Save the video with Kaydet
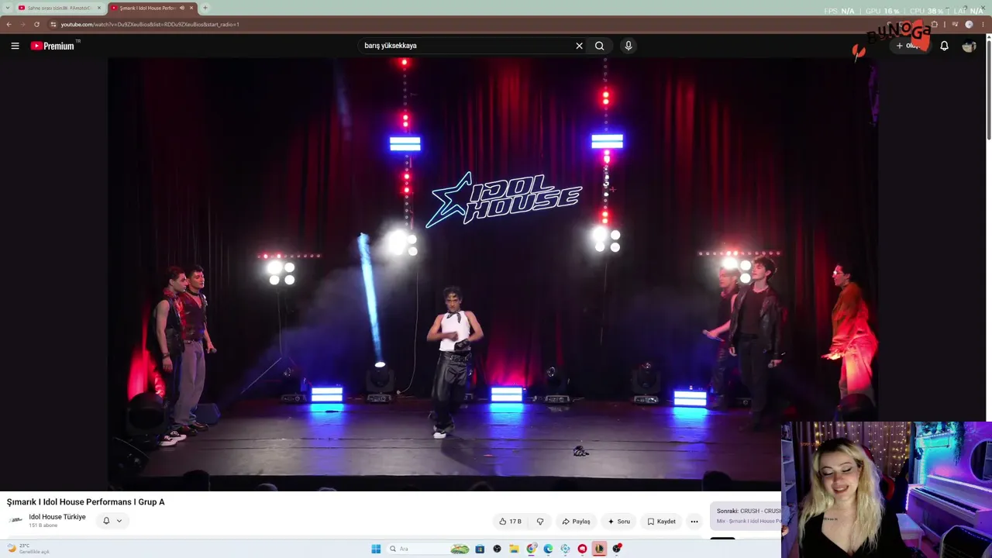Image resolution: width=992 pixels, height=558 pixels. click(662, 522)
